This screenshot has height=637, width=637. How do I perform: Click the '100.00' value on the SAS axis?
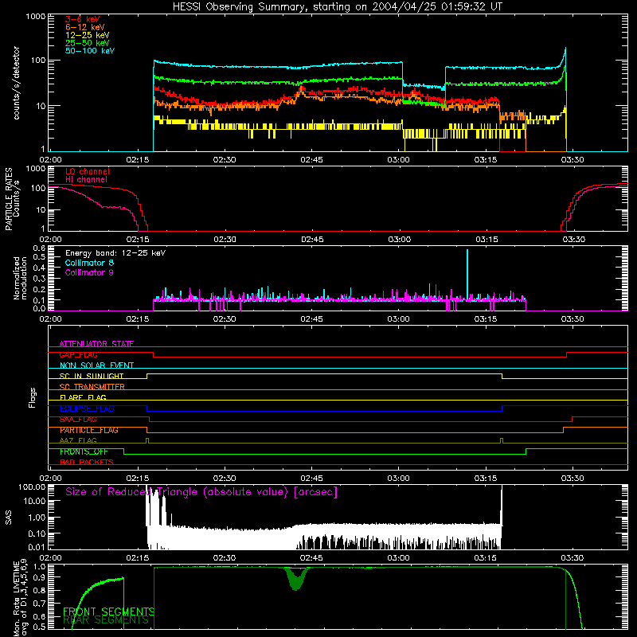32,487
